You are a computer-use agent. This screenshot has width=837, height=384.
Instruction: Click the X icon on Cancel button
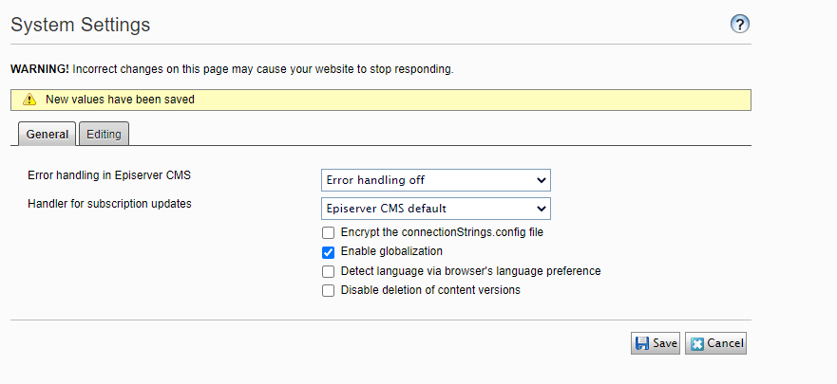(696, 343)
